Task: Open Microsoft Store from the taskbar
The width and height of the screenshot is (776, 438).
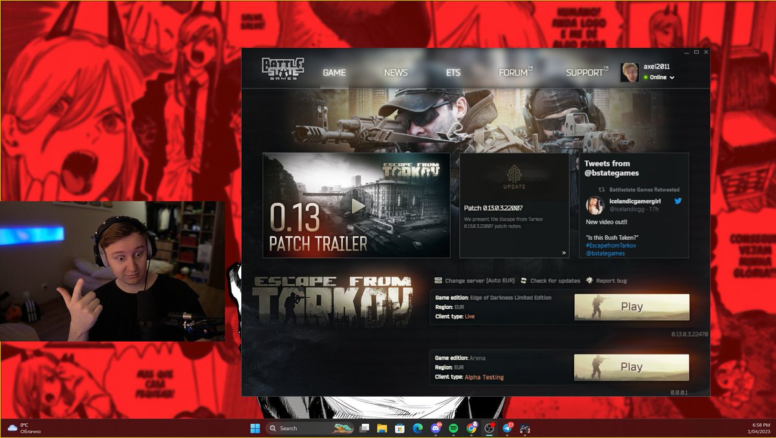Action: 400,428
